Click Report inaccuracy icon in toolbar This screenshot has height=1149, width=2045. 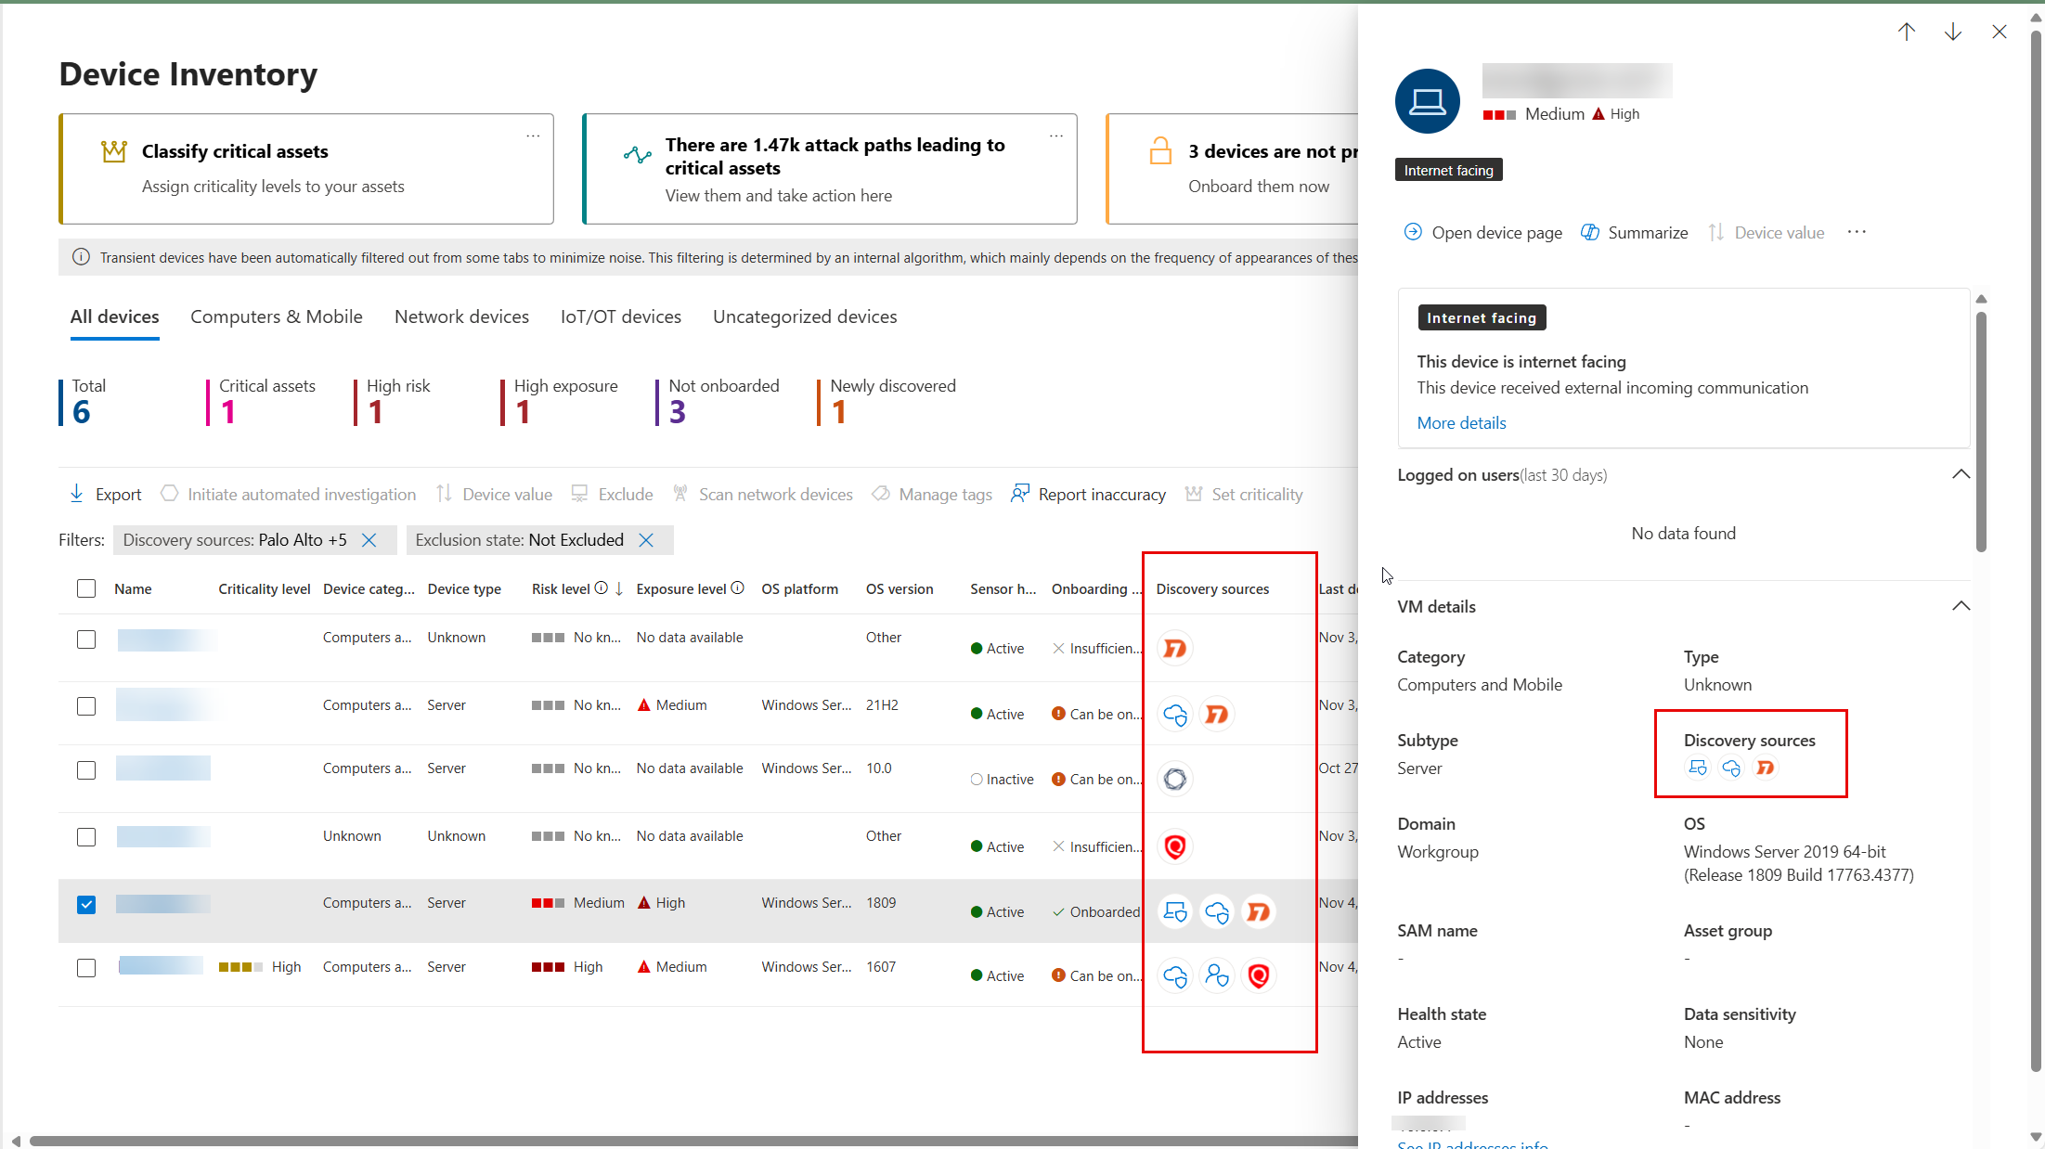(x=1019, y=494)
